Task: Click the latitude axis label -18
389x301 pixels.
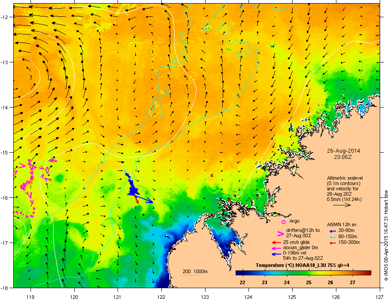Action: (4, 288)
